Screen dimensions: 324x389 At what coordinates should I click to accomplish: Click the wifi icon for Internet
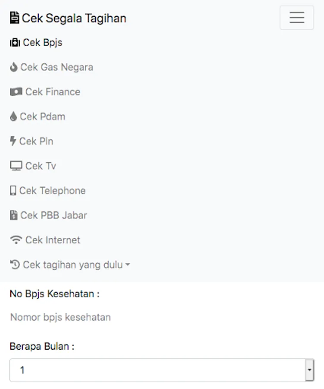pyautogui.click(x=16, y=240)
